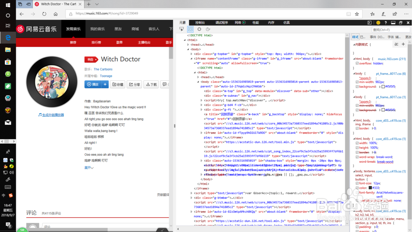Refresh the page with reload icon
The height and width of the screenshot is (232, 412).
[x=44, y=14]
